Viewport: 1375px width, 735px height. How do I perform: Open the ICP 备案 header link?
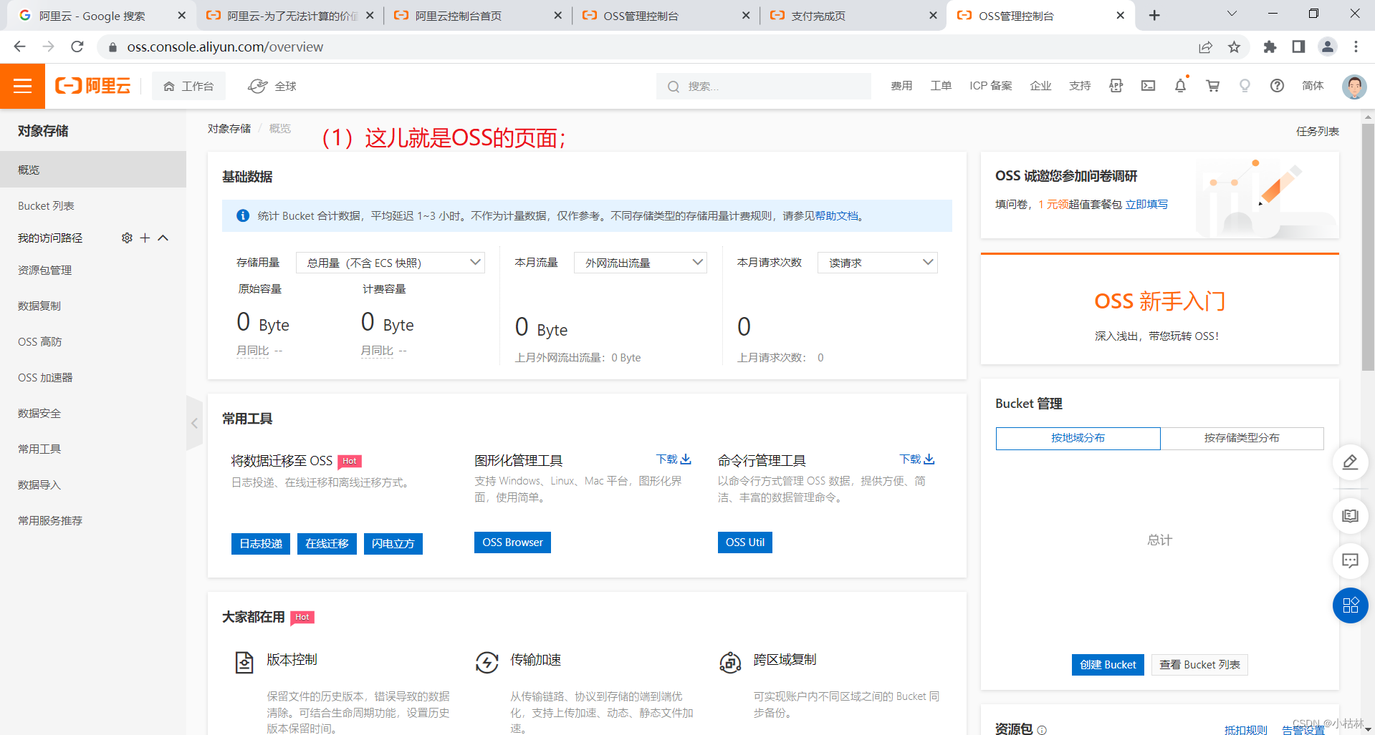(x=990, y=86)
